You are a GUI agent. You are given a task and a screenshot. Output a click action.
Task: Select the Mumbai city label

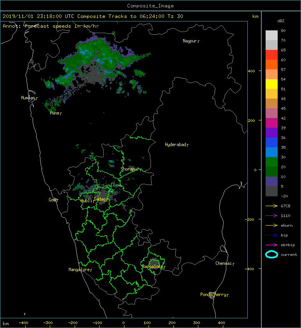[x=29, y=98]
